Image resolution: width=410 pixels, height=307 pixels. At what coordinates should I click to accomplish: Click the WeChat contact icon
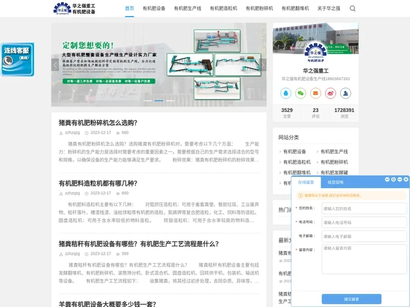(x=301, y=93)
